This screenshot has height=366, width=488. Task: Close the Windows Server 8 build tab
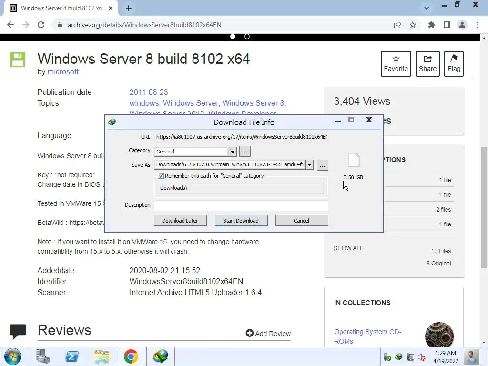click(111, 8)
